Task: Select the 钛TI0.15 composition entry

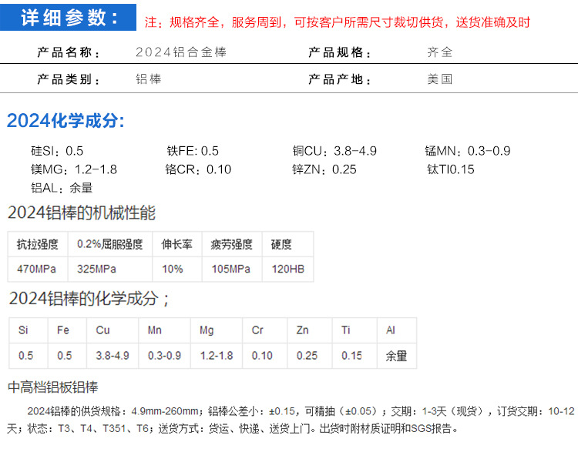Action: 451,169
